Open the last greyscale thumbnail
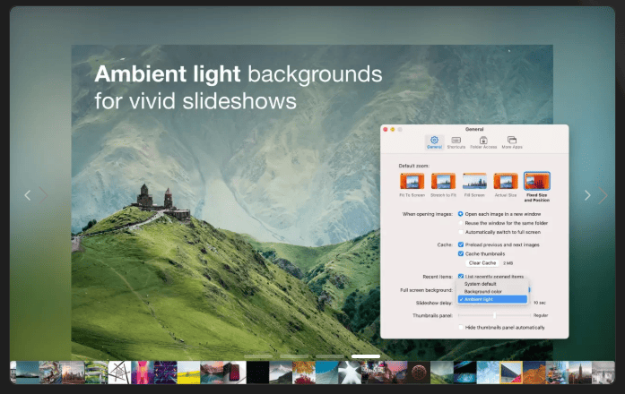 (603, 373)
